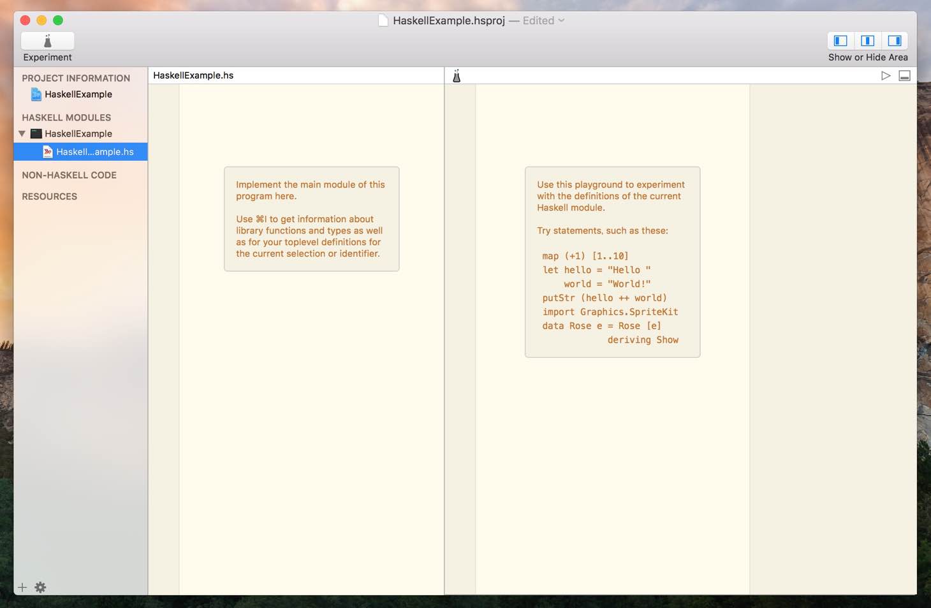Click the HaskellExample.hs editor header label

pyautogui.click(x=193, y=75)
